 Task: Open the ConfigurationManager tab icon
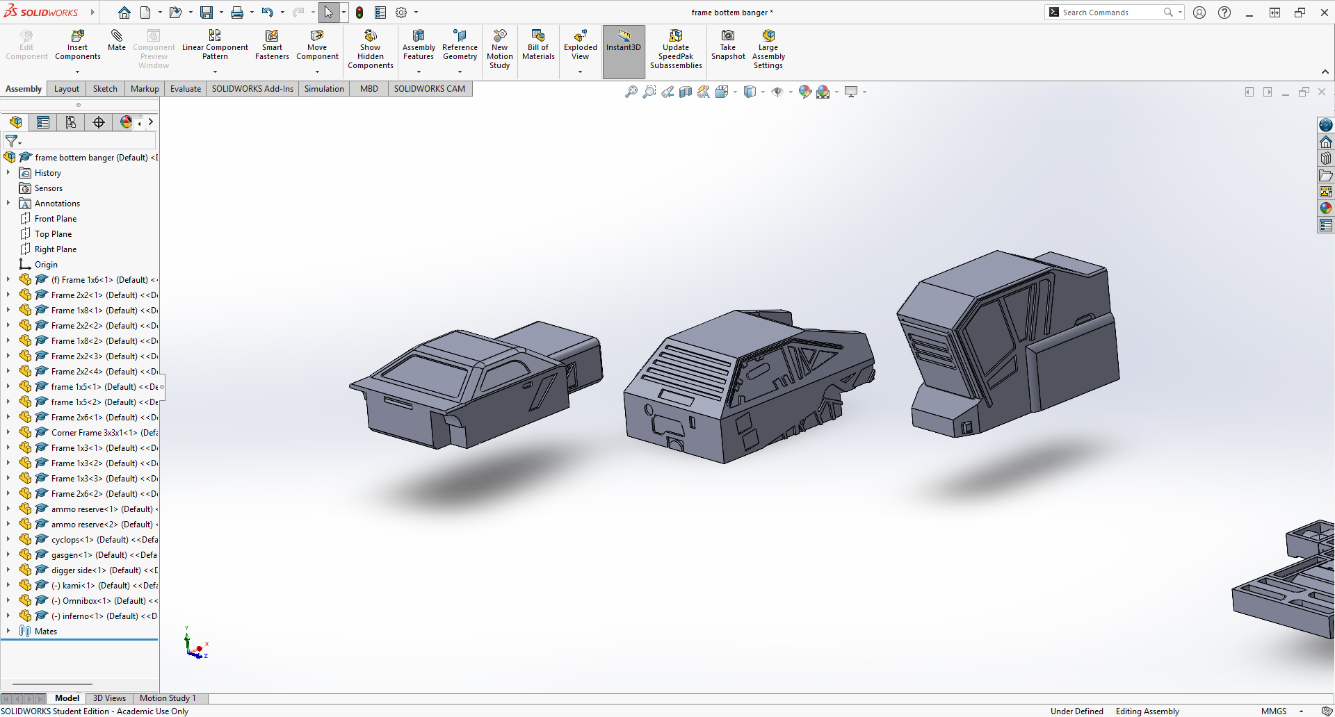coord(70,123)
